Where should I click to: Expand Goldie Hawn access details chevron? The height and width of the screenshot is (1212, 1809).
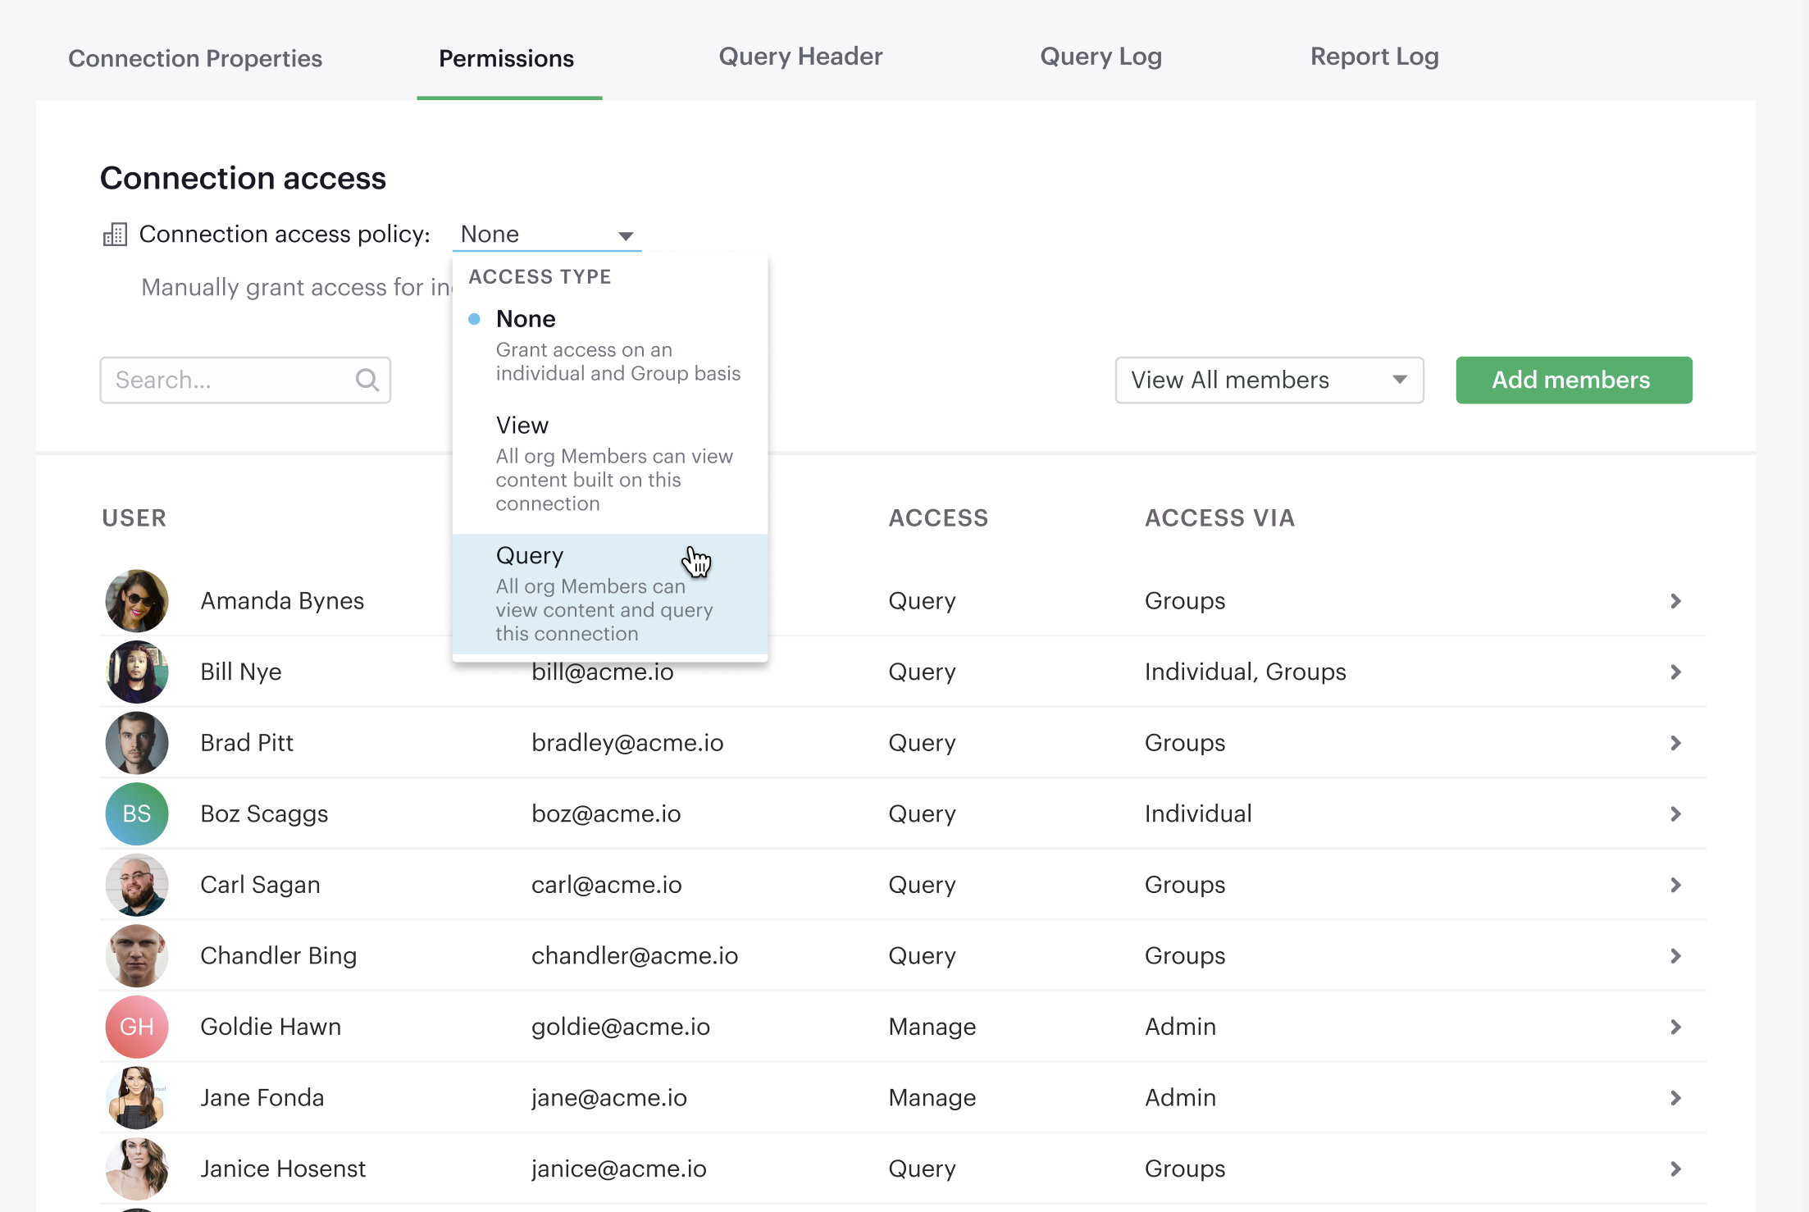coord(1674,1025)
